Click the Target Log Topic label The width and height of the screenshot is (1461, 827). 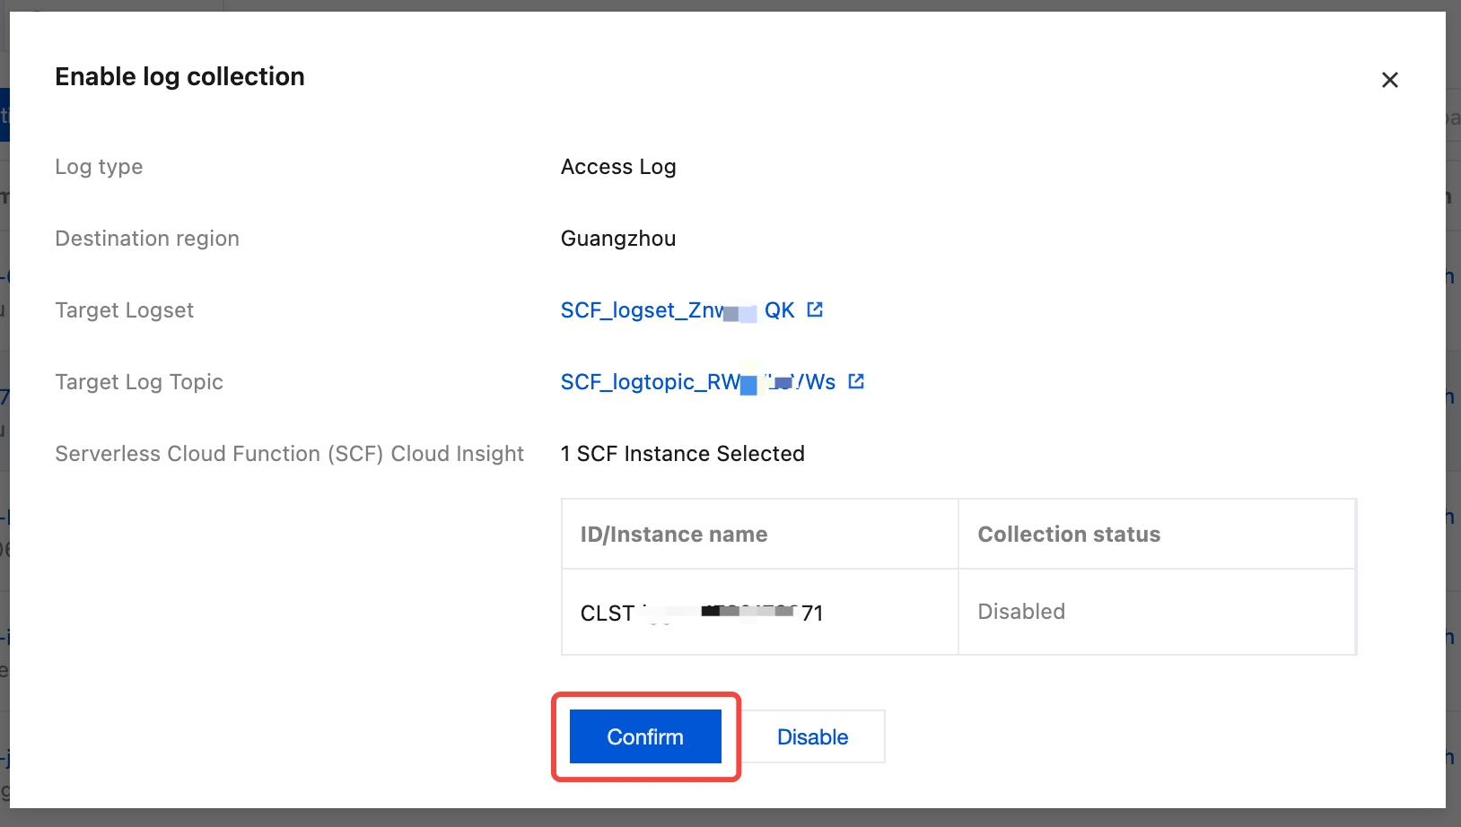139,382
